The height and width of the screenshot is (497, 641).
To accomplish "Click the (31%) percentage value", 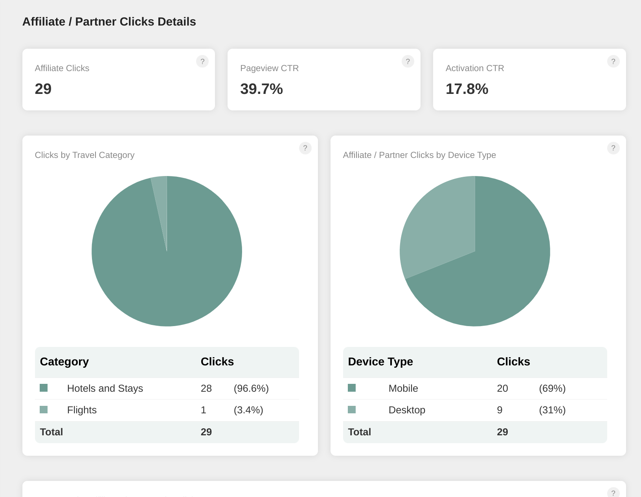I will 552,410.
